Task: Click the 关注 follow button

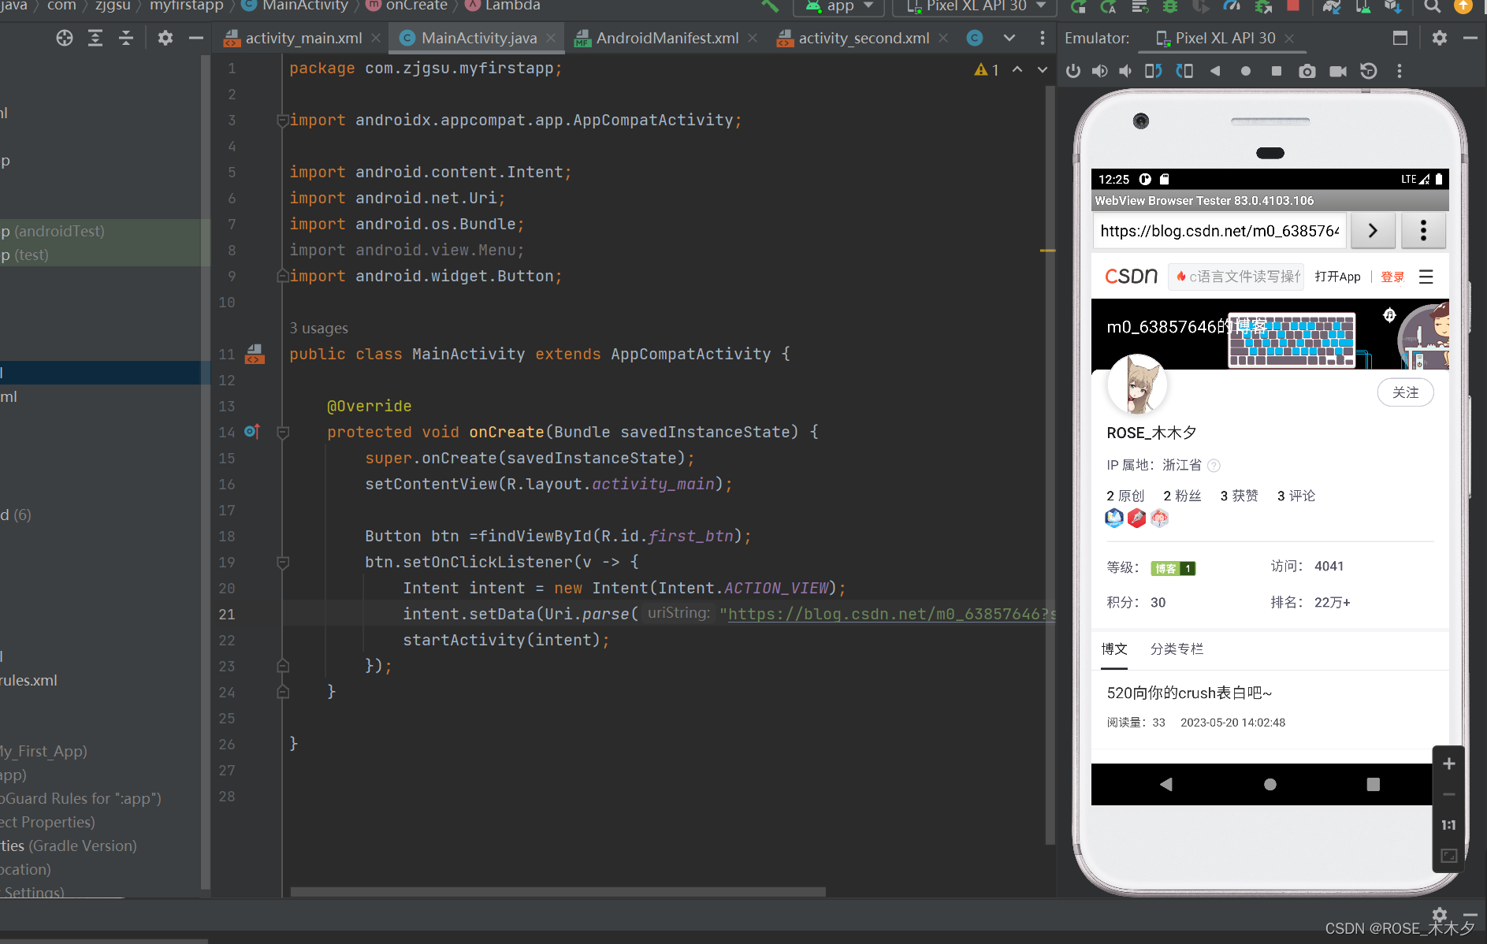Action: coord(1407,392)
